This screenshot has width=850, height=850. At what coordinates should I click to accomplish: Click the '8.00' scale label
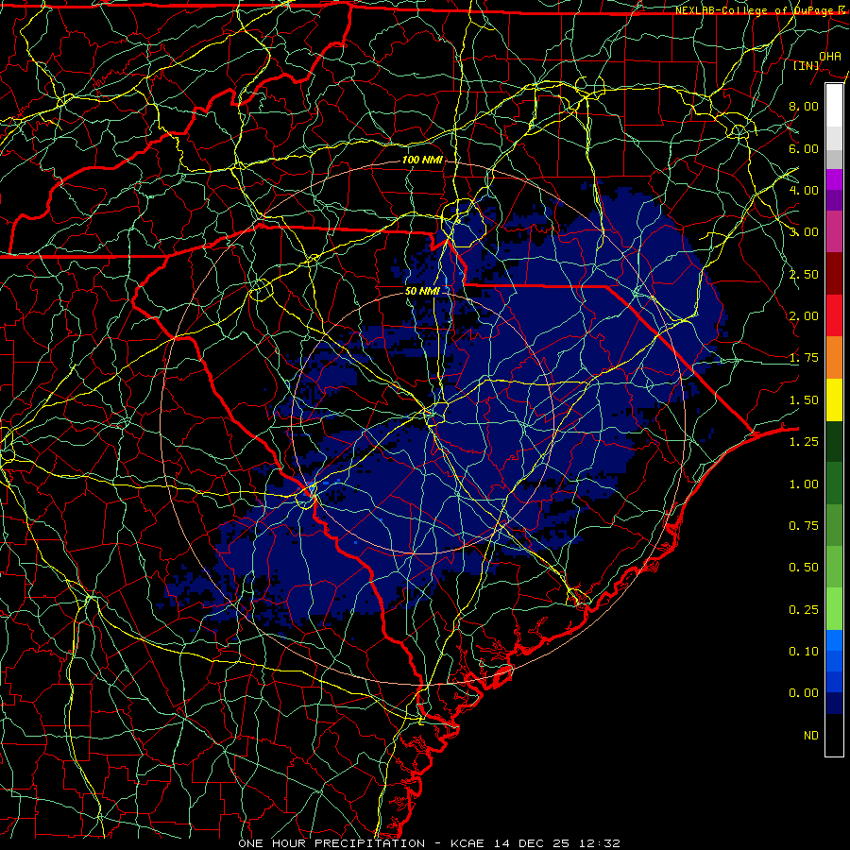[x=804, y=106]
